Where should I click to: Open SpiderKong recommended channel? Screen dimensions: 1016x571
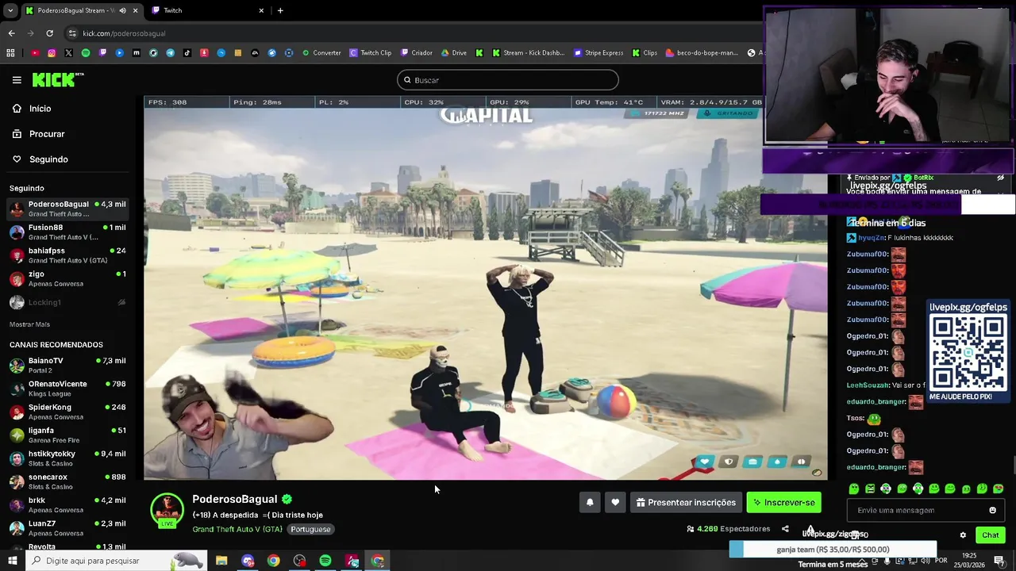tap(67, 412)
